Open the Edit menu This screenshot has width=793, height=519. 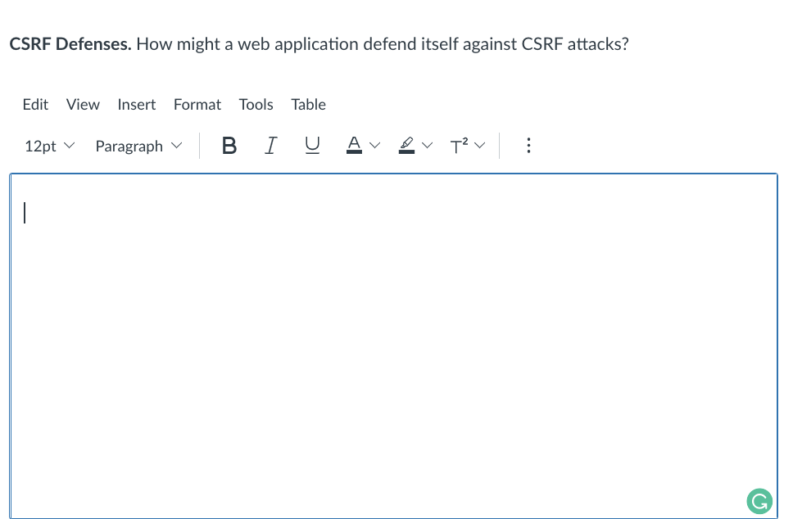click(x=35, y=104)
